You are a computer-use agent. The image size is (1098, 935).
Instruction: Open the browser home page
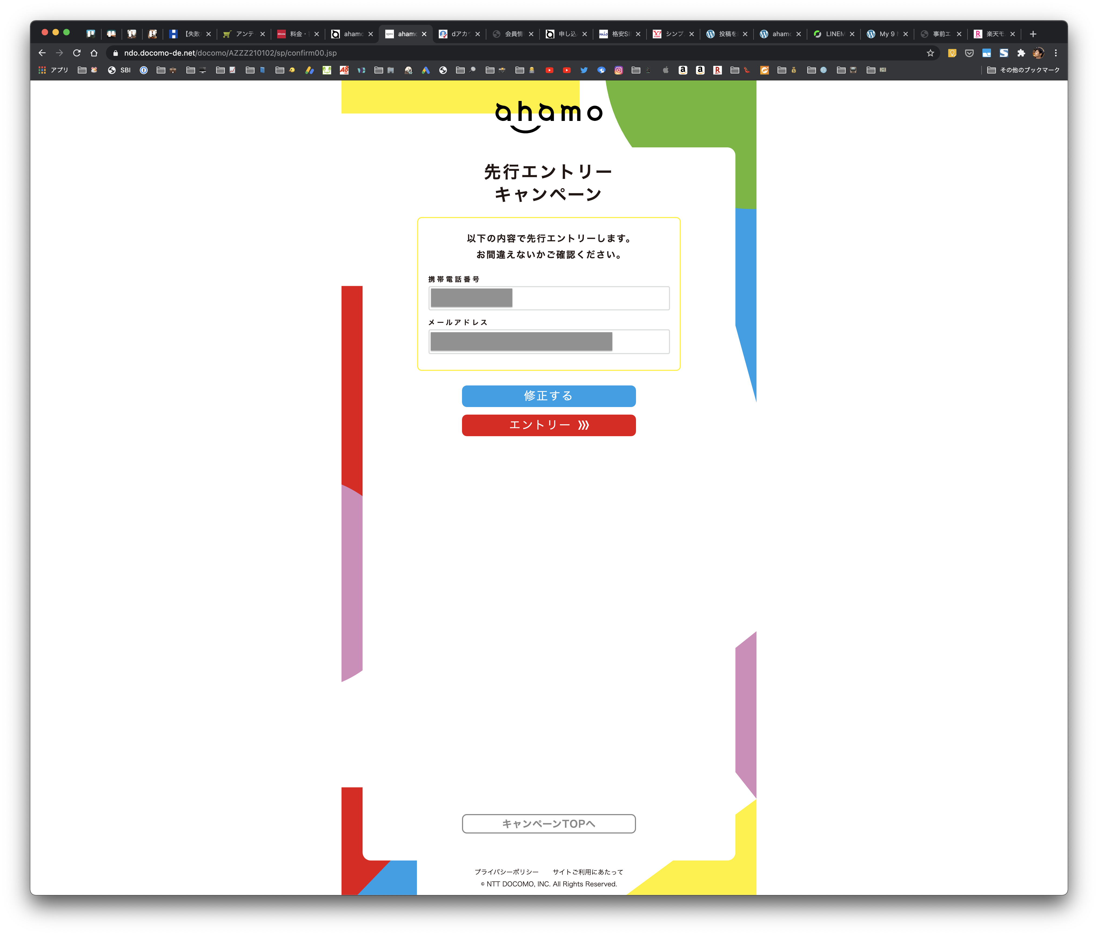94,53
